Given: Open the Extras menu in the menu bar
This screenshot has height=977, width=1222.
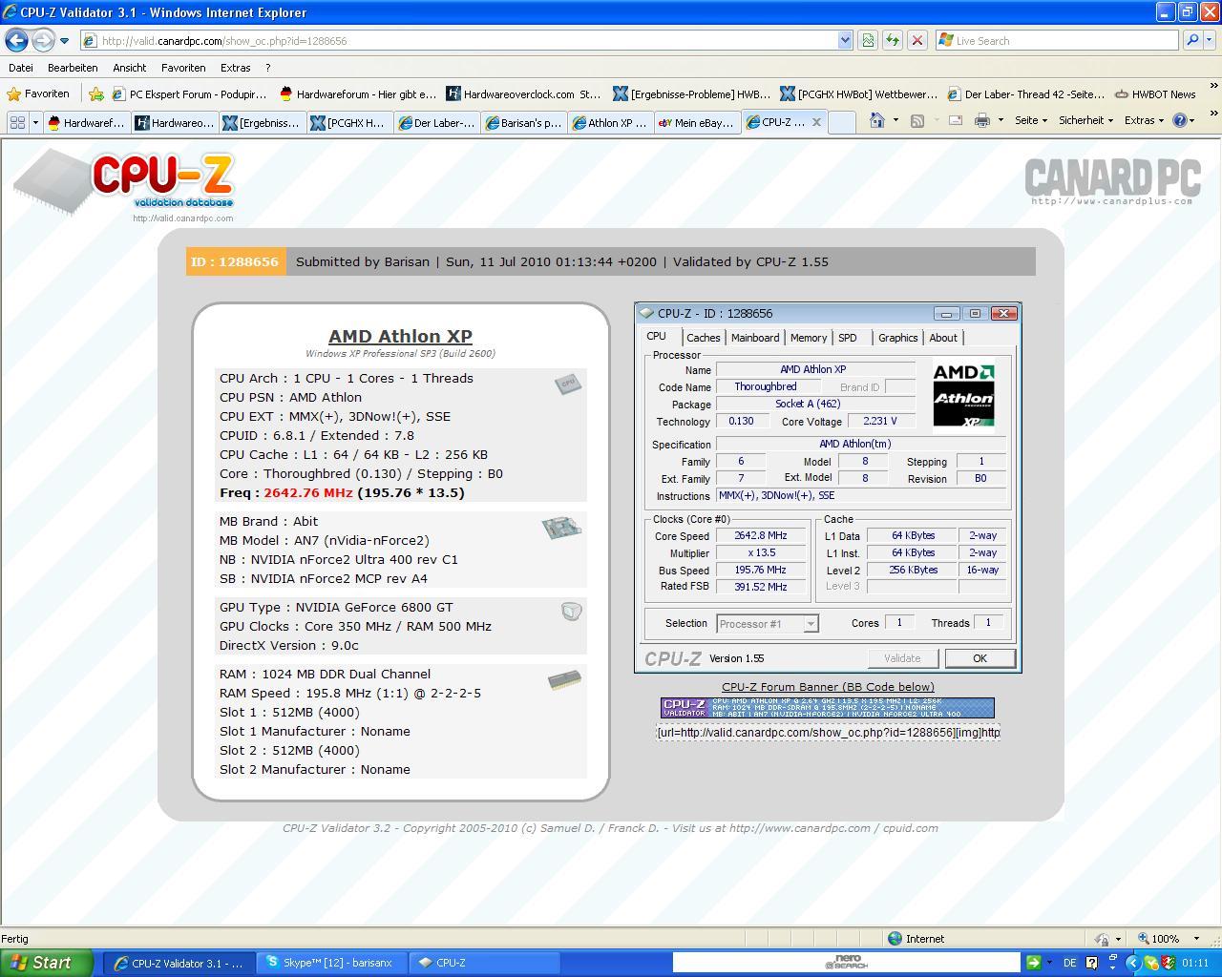Looking at the screenshot, I should point(235,68).
